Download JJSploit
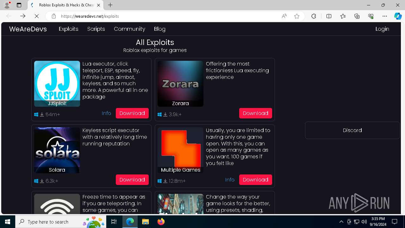The image size is (405, 228). click(132, 113)
